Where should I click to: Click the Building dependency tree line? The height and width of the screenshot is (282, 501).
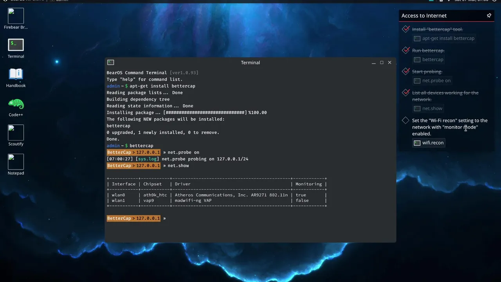pyautogui.click(x=138, y=99)
